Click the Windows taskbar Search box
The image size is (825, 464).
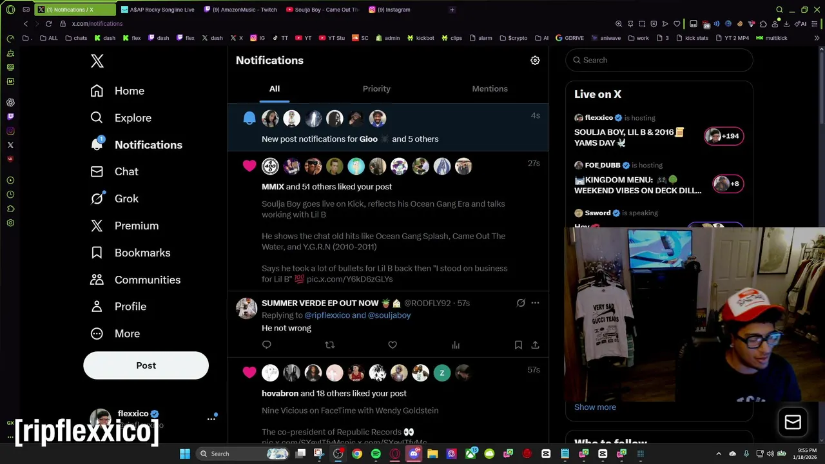244,454
